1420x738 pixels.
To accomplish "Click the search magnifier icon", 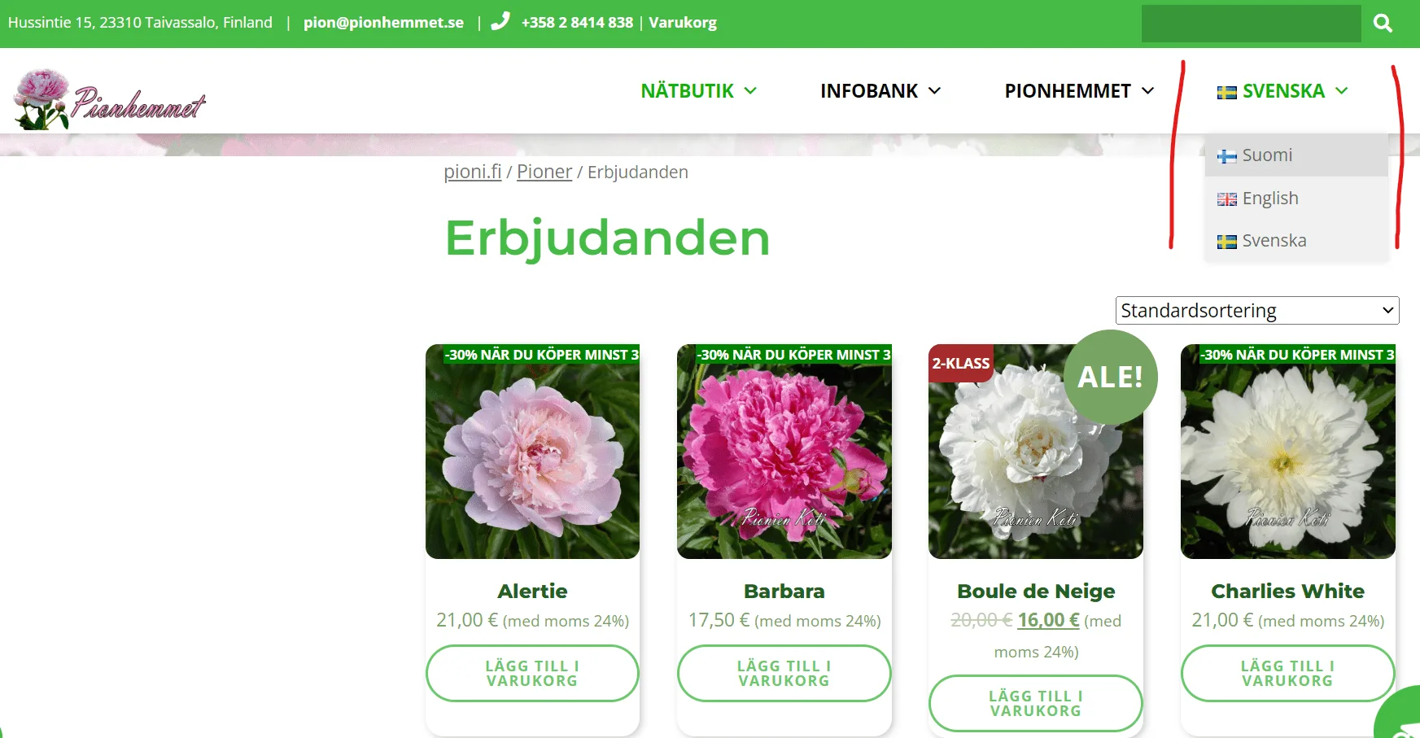I will 1383,23.
